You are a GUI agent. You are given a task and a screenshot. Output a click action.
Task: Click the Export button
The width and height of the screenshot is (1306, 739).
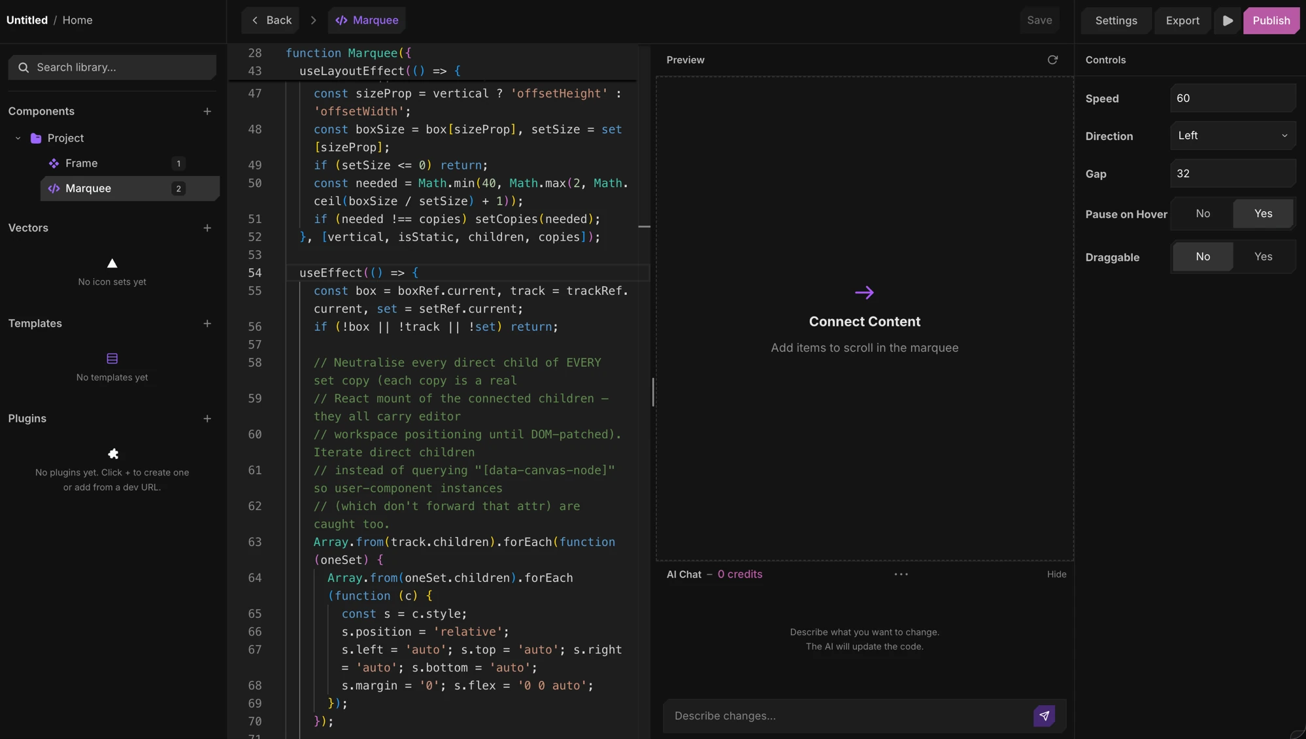[1182, 20]
